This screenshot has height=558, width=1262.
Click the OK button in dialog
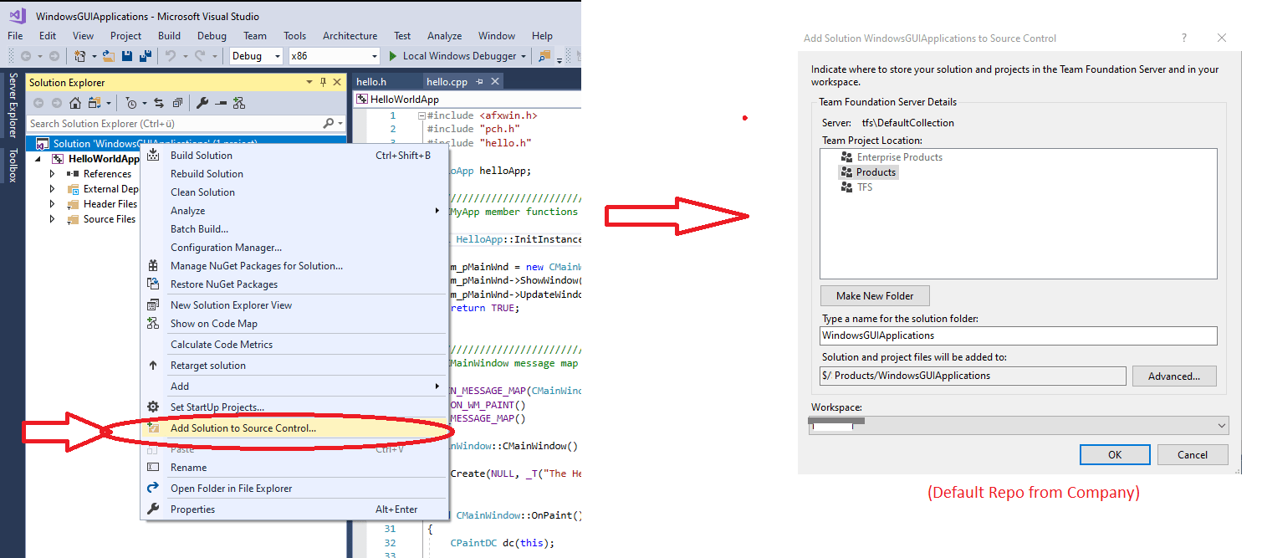1115,454
